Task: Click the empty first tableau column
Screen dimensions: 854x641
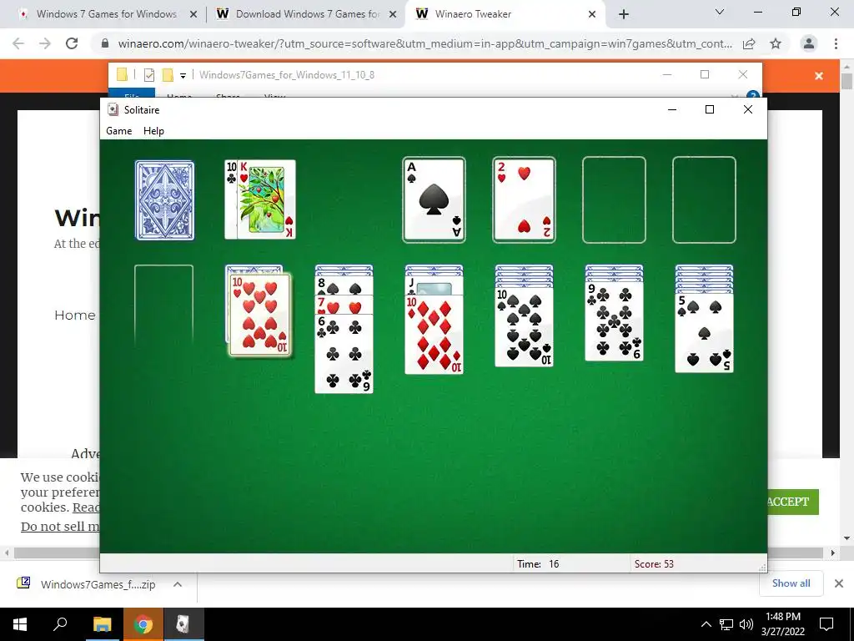Action: coord(164,305)
